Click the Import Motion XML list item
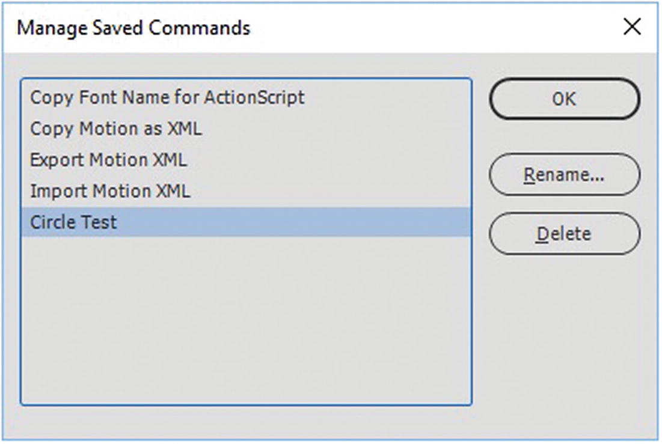The height and width of the screenshot is (444, 662). pyautogui.click(x=110, y=191)
